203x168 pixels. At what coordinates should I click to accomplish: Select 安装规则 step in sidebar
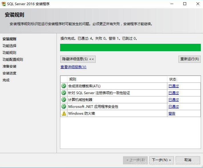[9, 39]
